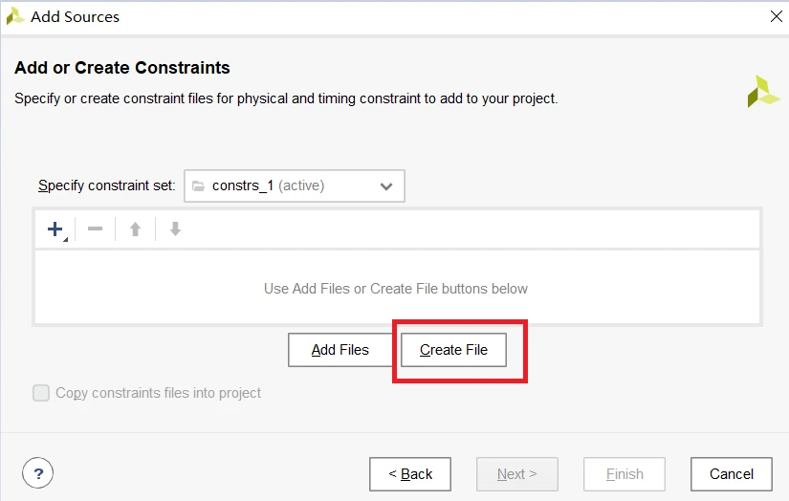Image resolution: width=789 pixels, height=501 pixels.
Task: Click the minus remove icon in toolbar
Action: coord(96,229)
